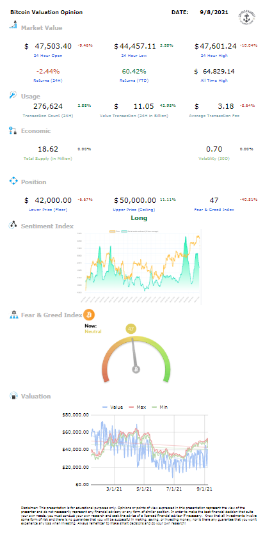Click the Lower Price (Floor) label

49,210
